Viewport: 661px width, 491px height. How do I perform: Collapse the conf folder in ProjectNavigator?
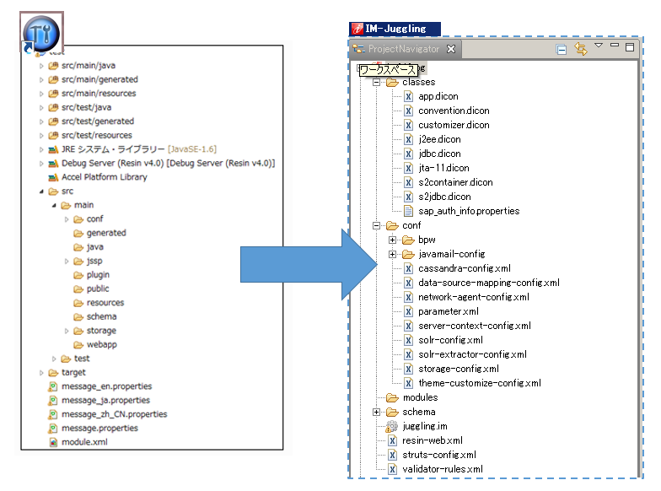(x=376, y=226)
